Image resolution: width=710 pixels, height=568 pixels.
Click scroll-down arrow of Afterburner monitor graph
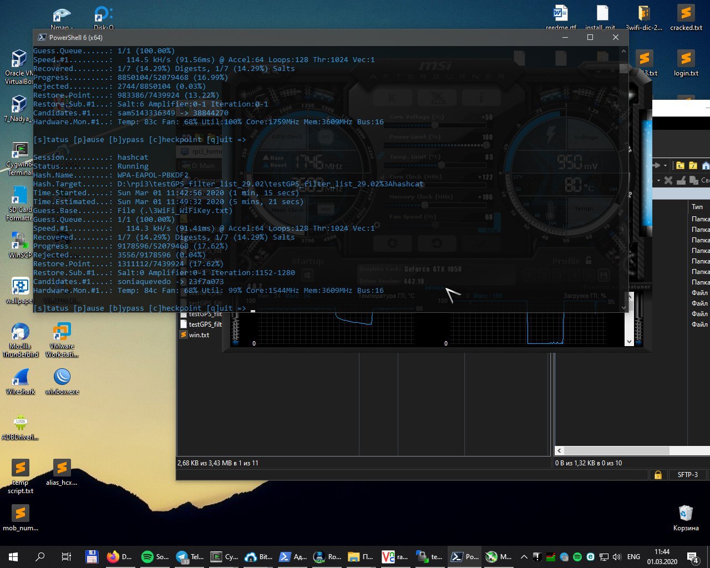629,342
